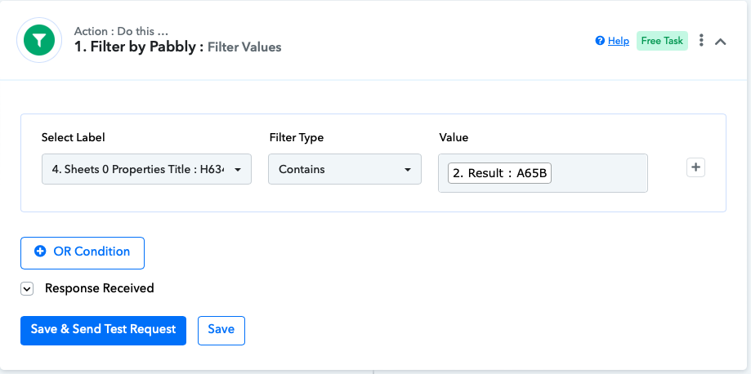751x374 pixels.
Task: Open the Filter Type dropdown showing Contains
Action: pos(345,169)
